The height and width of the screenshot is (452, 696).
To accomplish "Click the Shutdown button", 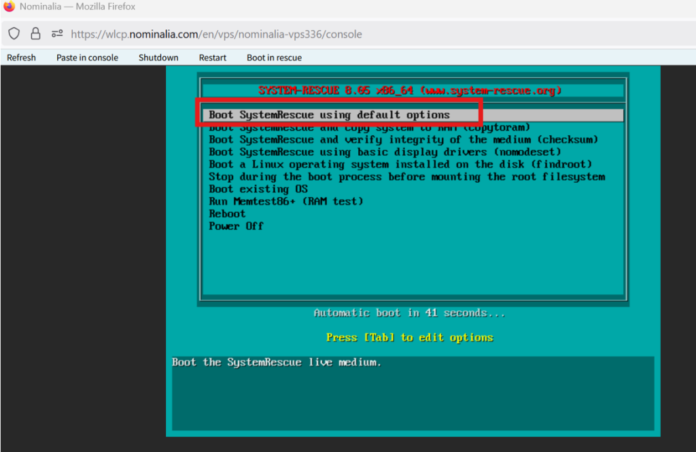I will 158,58.
